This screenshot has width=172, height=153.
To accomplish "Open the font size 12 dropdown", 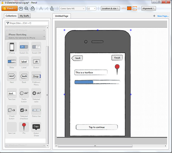I will tap(92, 9).
